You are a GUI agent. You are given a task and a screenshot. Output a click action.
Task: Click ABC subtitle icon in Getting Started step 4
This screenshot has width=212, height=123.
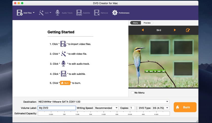coord(64,74)
